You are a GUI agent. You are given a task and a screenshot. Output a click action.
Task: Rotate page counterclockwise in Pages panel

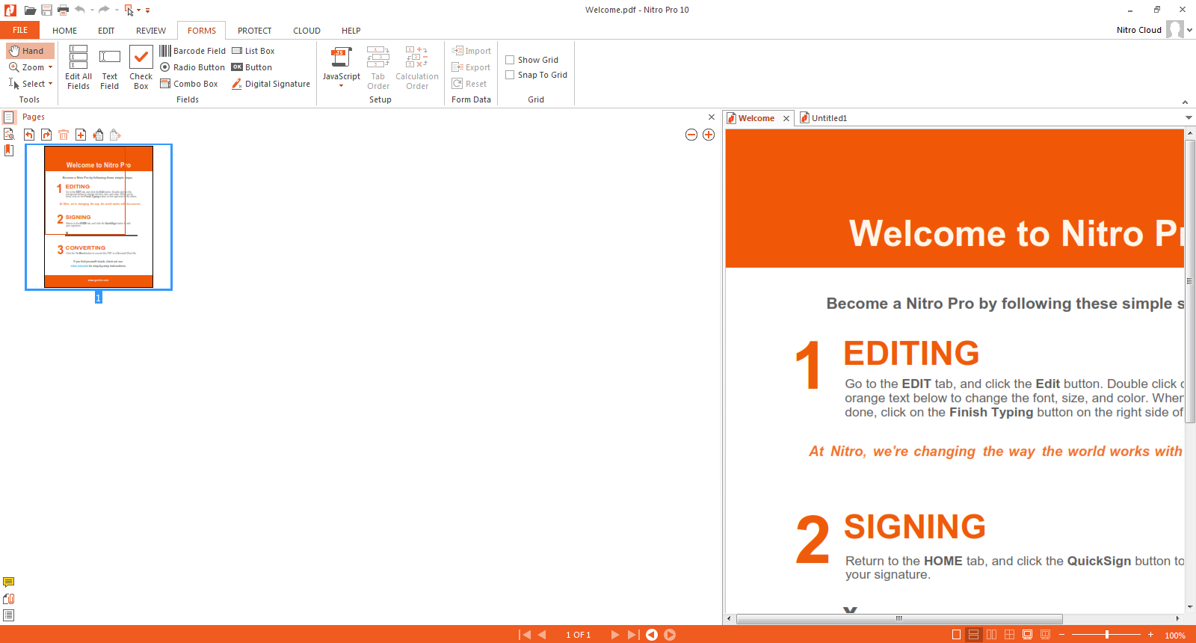point(29,135)
